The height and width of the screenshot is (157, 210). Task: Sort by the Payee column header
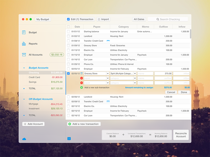97,27
